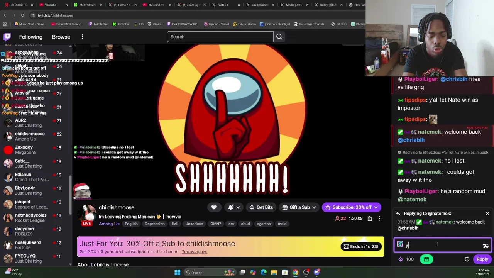Viewport: 494px width, 278px height.
Task: Open chat settings gear icon
Action: coord(467,259)
